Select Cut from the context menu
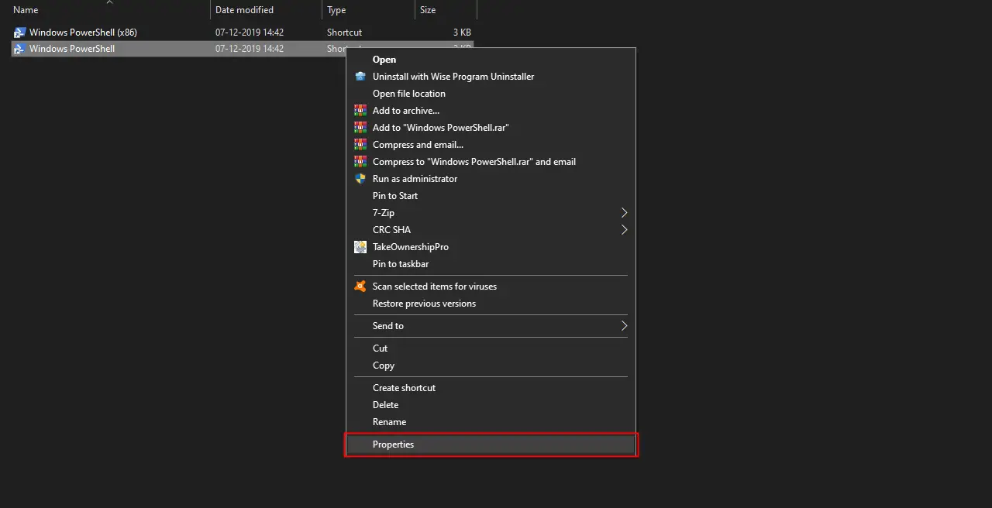 coord(491,348)
